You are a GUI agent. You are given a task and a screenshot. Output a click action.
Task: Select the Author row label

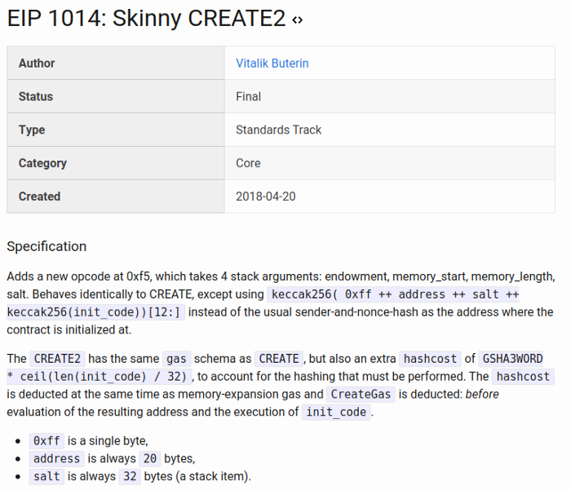click(37, 63)
